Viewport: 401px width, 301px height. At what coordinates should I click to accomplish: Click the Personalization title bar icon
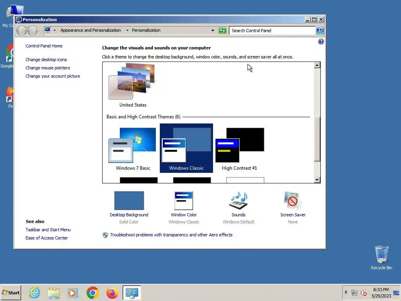(x=18, y=20)
